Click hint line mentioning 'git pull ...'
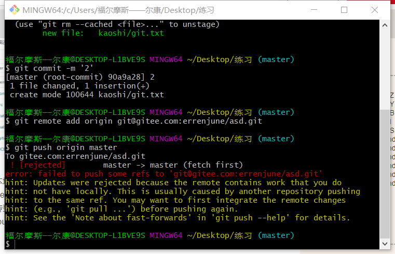 pos(121,209)
